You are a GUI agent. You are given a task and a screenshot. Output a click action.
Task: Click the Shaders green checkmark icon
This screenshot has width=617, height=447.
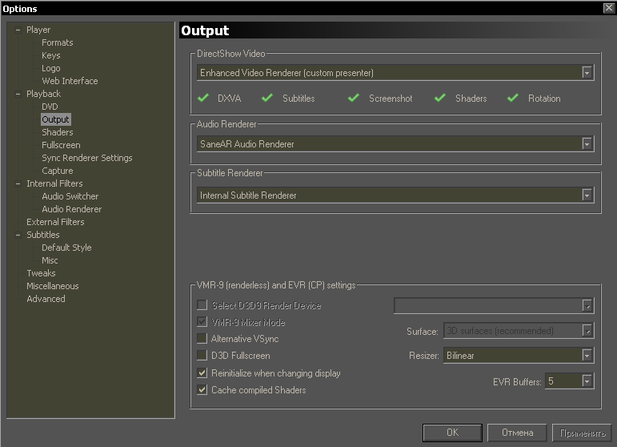(439, 99)
